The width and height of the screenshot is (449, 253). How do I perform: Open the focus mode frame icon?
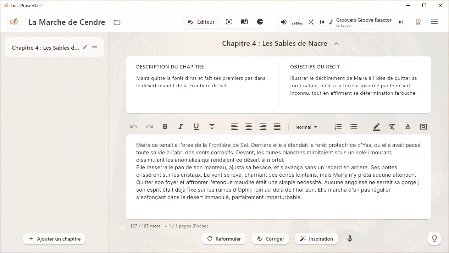point(229,22)
